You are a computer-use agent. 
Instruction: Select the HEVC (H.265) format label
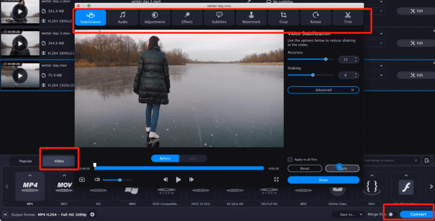(x=201, y=204)
